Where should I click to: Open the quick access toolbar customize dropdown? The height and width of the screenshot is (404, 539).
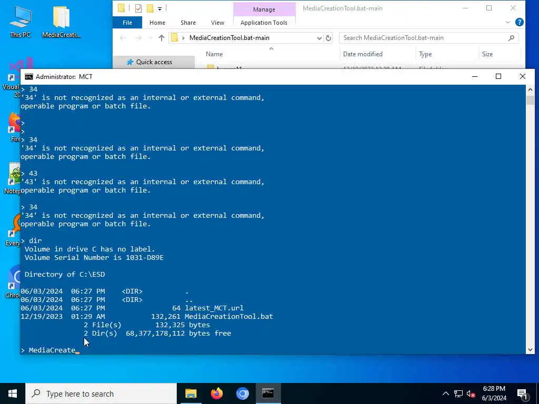(160, 8)
